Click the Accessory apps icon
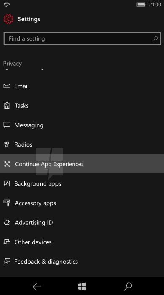This screenshot has width=164, height=295. (7, 203)
